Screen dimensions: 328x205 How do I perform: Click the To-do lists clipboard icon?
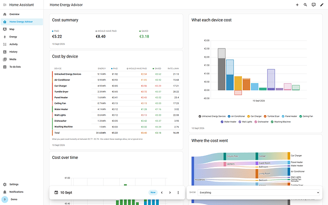[x=5, y=67]
